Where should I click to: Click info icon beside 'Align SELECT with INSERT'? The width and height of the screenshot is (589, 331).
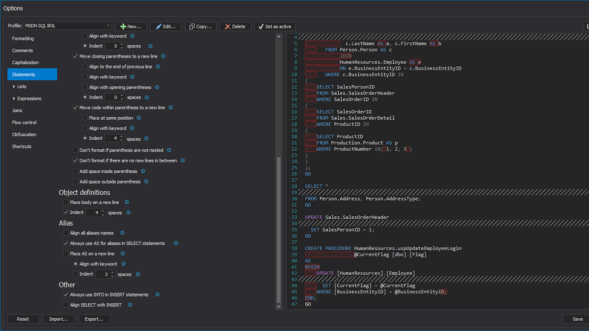(130, 305)
